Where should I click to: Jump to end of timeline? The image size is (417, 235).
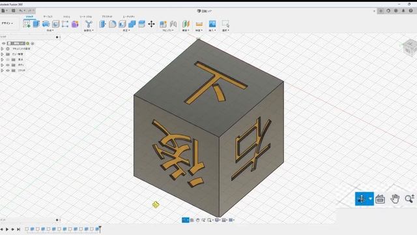tap(18, 229)
